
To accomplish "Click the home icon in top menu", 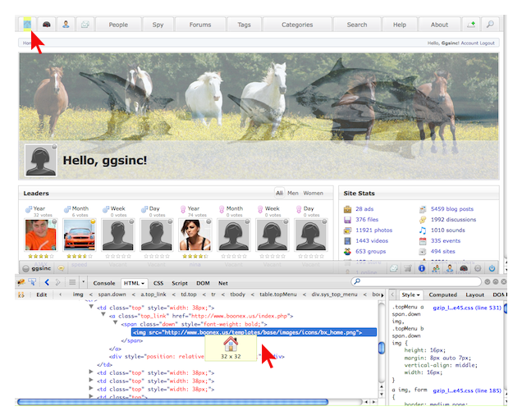I will 28,25.
